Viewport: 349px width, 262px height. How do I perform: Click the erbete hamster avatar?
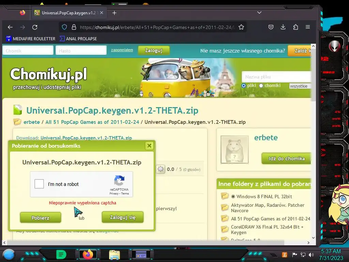tap(234, 149)
